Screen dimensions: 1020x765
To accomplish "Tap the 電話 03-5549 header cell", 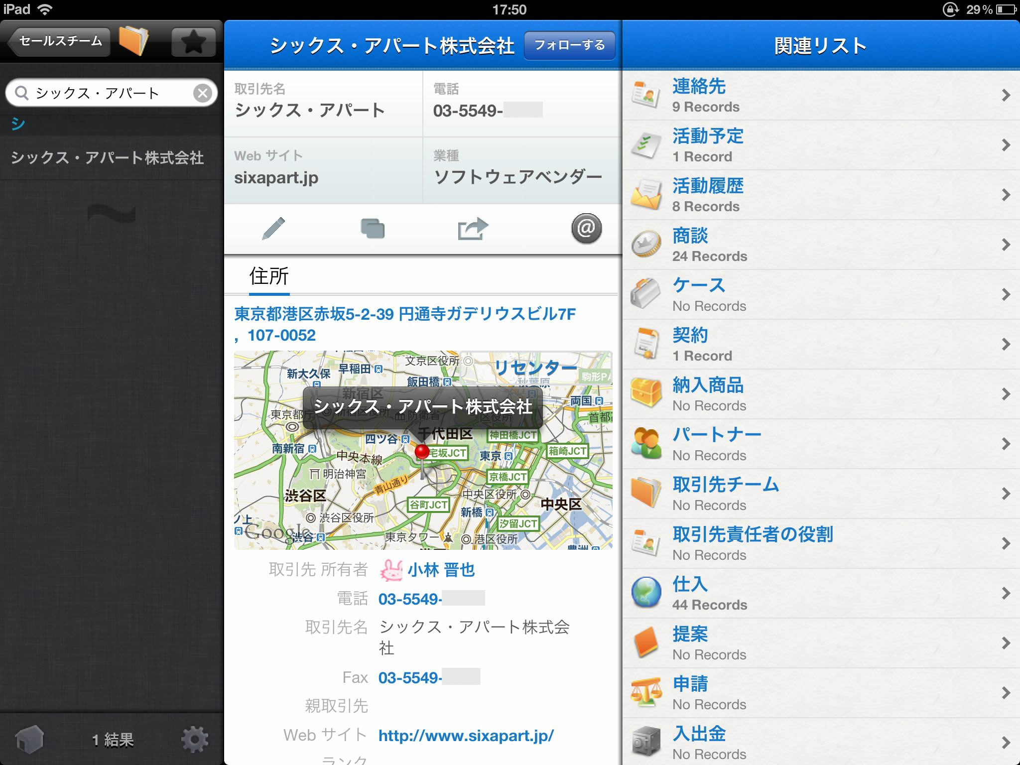I will pos(522,104).
